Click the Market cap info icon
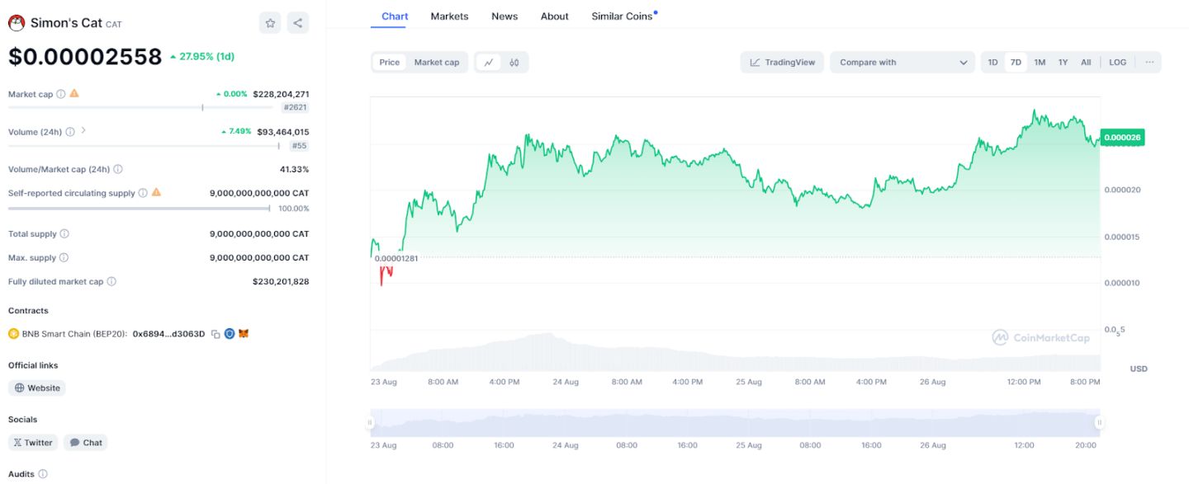The height and width of the screenshot is (484, 1189). click(x=61, y=94)
